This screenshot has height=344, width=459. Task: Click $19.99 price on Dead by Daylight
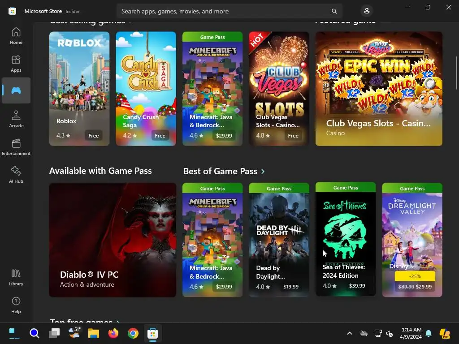291,287
